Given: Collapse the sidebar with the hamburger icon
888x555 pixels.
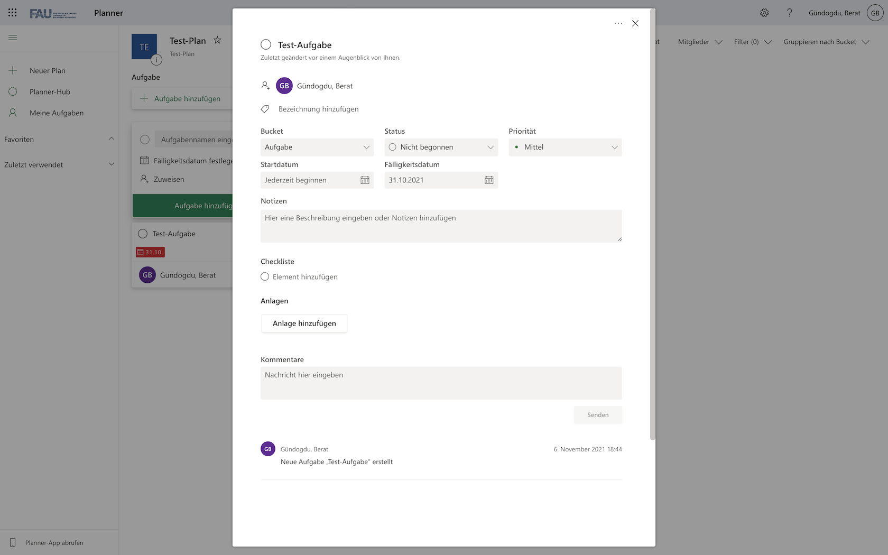Looking at the screenshot, I should pyautogui.click(x=13, y=38).
